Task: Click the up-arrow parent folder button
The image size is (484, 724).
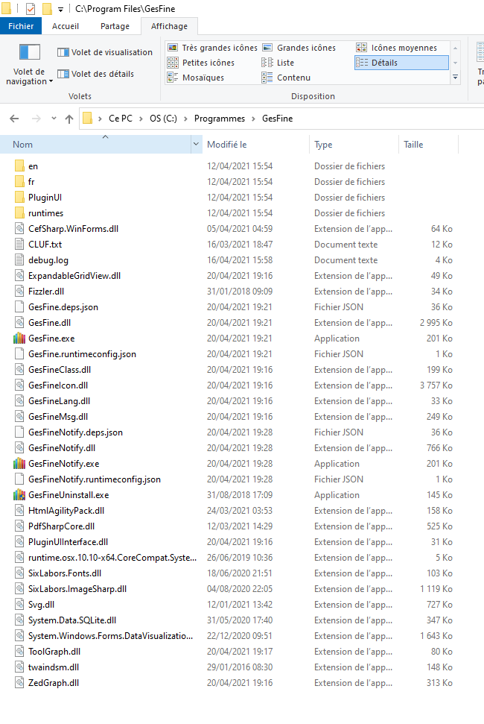Action: (x=69, y=119)
